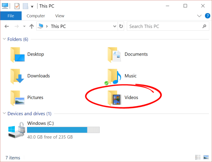This screenshot has height=162, width=212.
Task: Click the New folder quick access icon
Action: tap(25, 6)
